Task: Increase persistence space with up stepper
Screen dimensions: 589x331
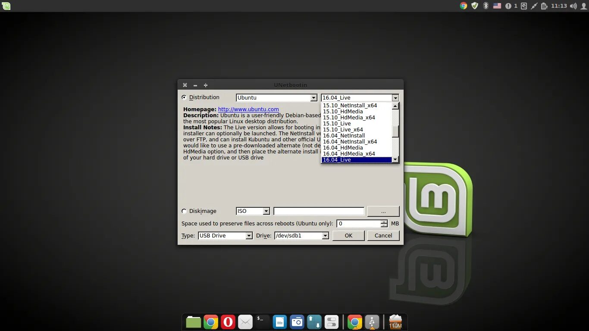Action: (384, 222)
